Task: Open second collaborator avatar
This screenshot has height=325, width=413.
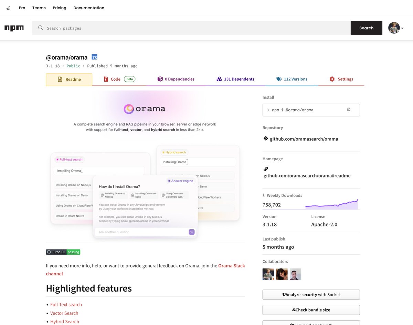Action: click(x=282, y=274)
